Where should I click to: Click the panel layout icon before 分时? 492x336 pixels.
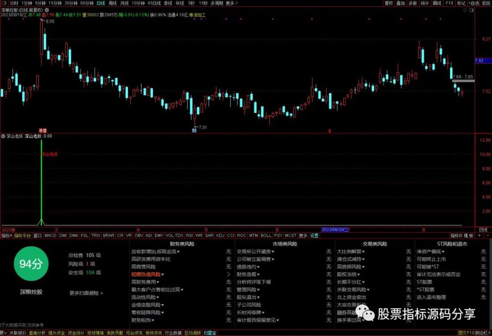4,3
